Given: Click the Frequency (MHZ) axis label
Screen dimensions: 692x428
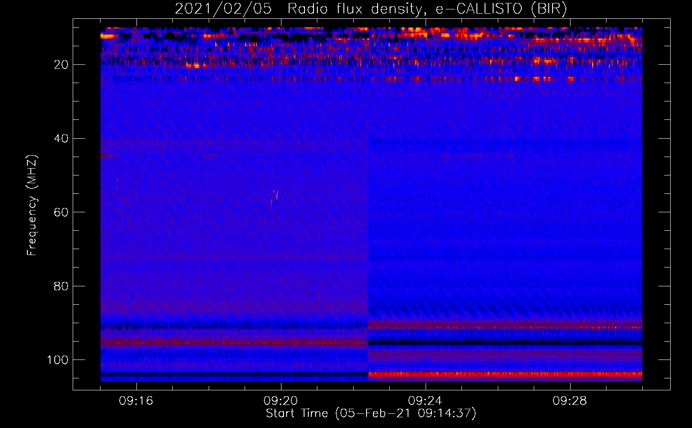Looking at the screenshot, I should tap(32, 205).
